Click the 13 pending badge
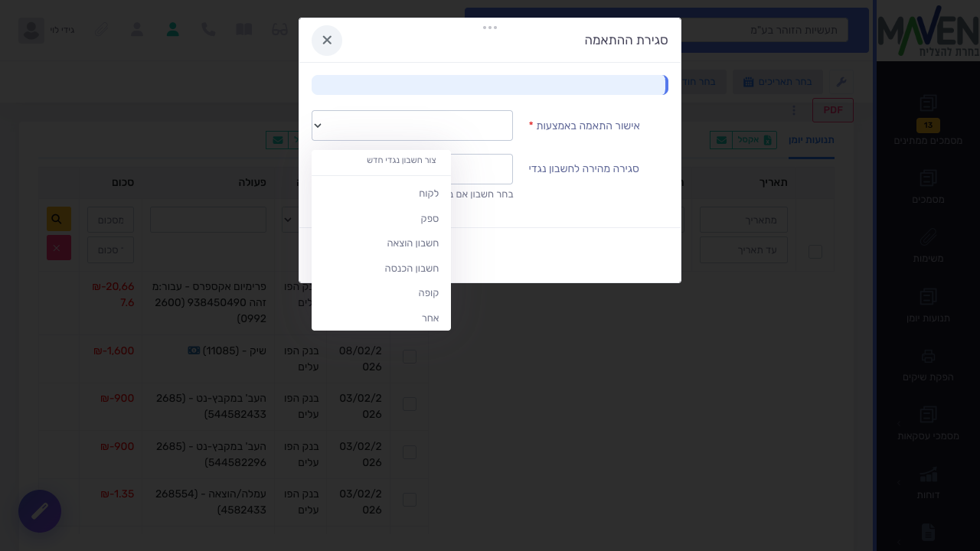Viewport: 980px width, 551px height. pyautogui.click(x=928, y=126)
